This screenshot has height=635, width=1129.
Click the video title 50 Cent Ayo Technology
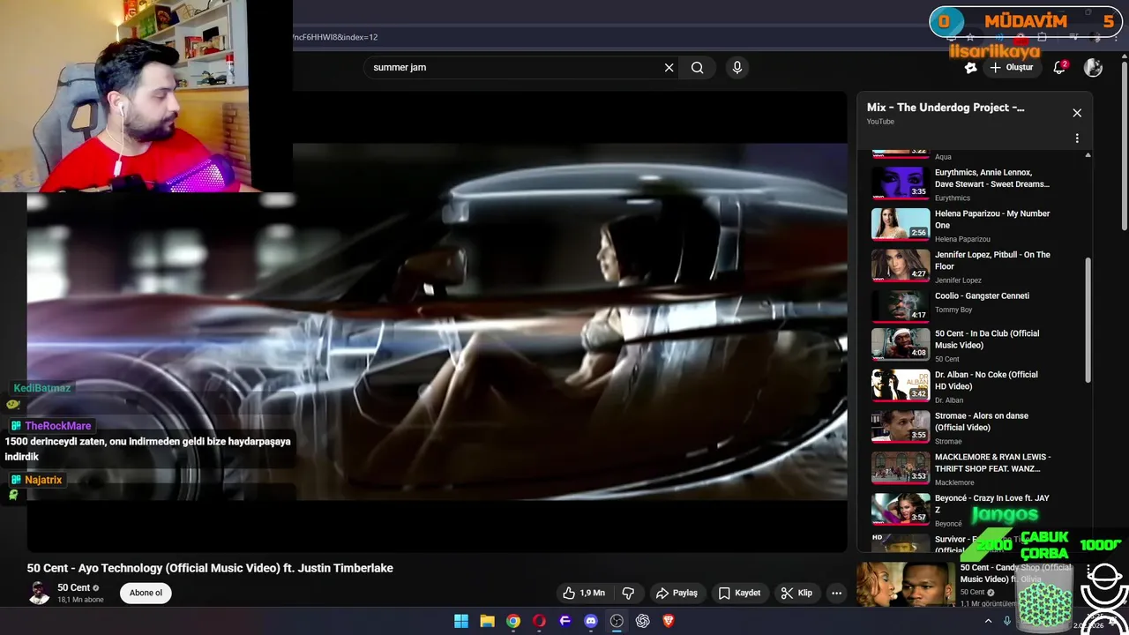(210, 568)
